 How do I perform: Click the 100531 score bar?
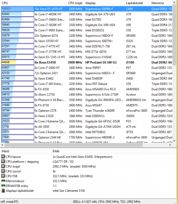pyautogui.click(x=18, y=9)
